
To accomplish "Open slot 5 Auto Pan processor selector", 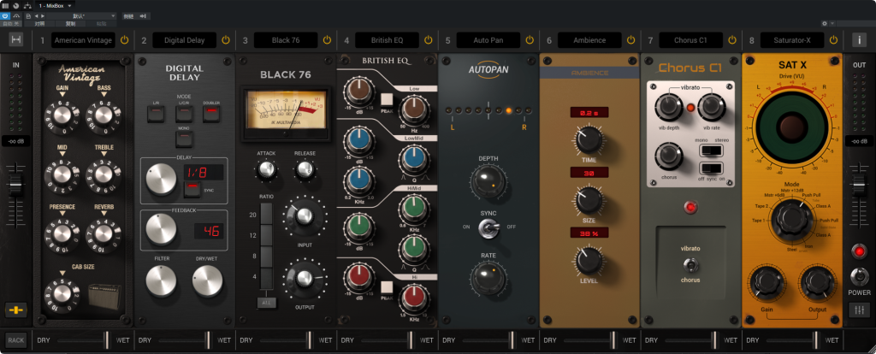I will 488,40.
